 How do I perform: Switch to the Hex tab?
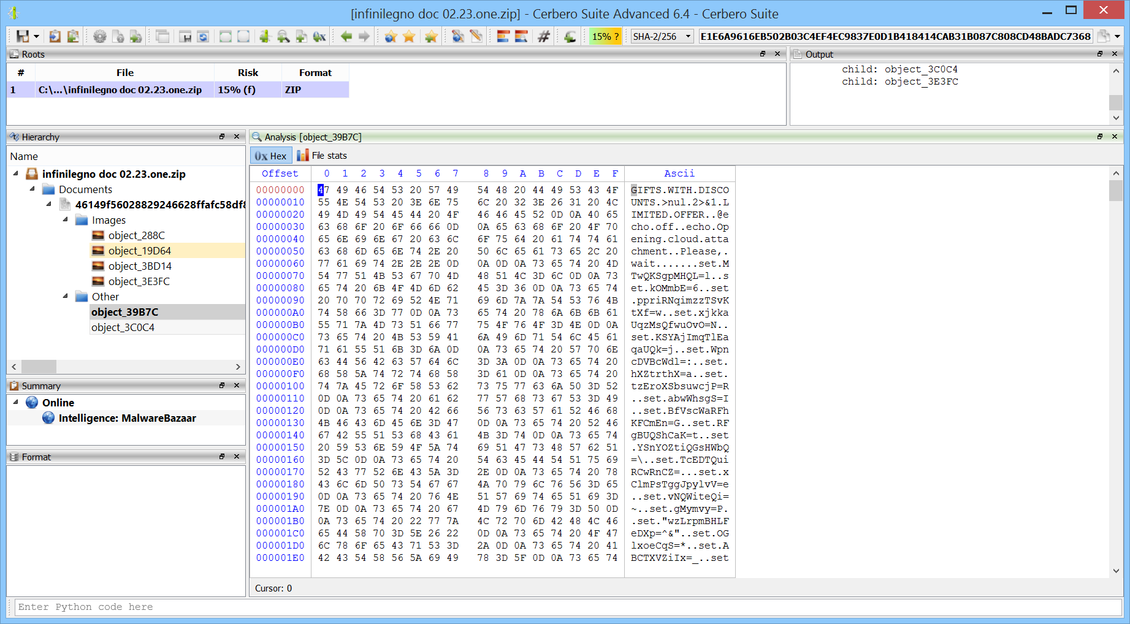(x=271, y=156)
